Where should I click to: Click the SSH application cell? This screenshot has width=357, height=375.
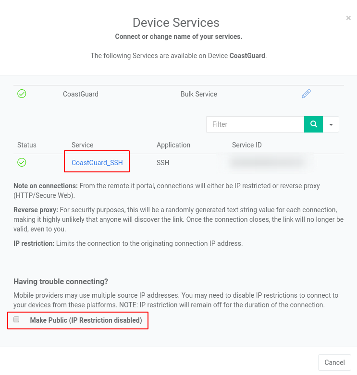163,163
